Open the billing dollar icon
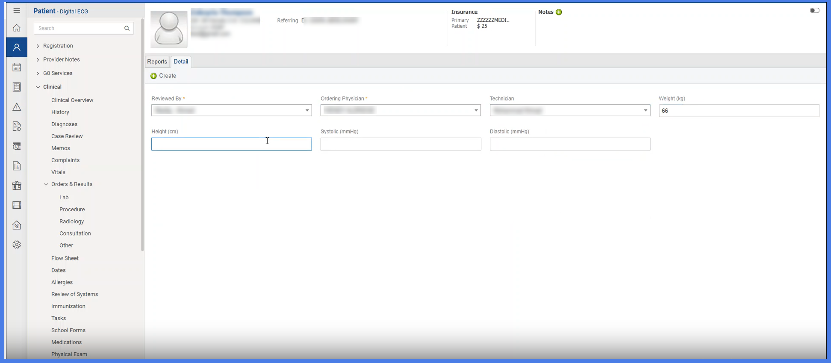Image resolution: width=831 pixels, height=363 pixels. 17,146
